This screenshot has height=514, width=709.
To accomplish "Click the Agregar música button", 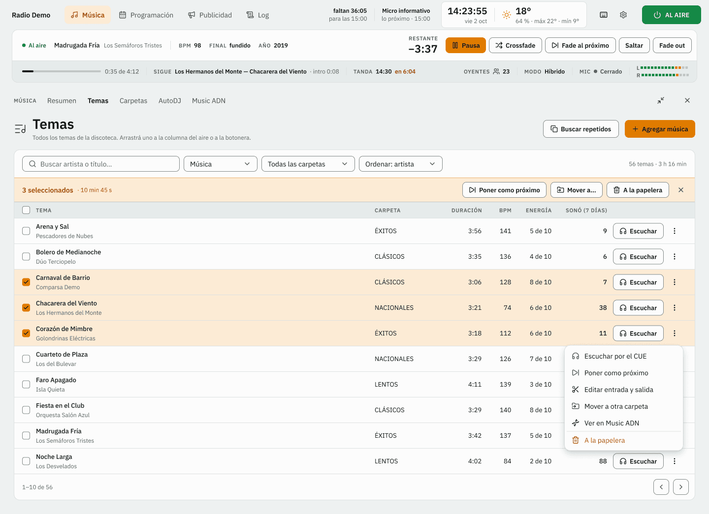I will click(660, 129).
